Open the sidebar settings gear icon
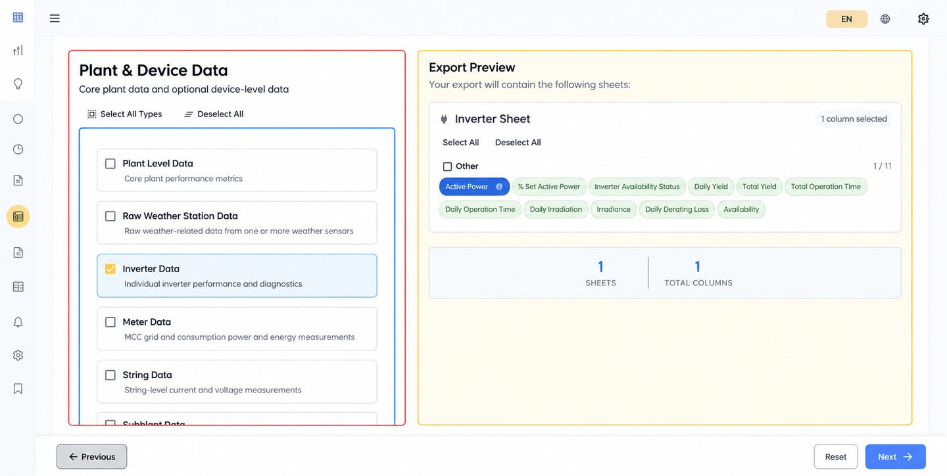Image resolution: width=947 pixels, height=476 pixels. tap(18, 355)
